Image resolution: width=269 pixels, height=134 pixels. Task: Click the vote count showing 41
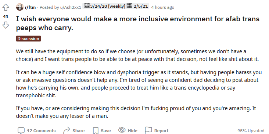(6, 17)
